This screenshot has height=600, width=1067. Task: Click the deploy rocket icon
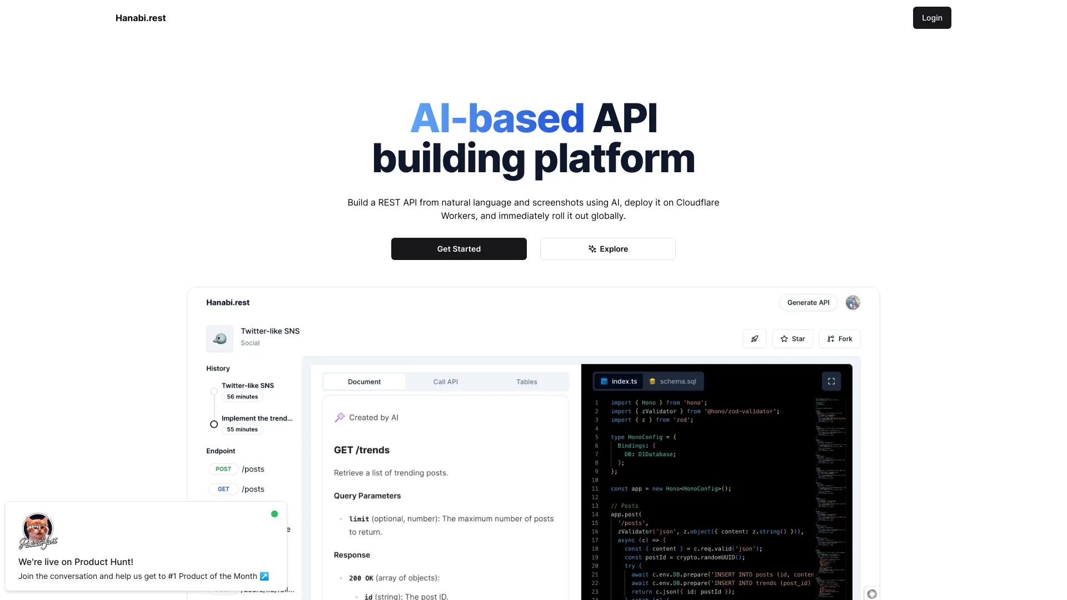pyautogui.click(x=754, y=338)
